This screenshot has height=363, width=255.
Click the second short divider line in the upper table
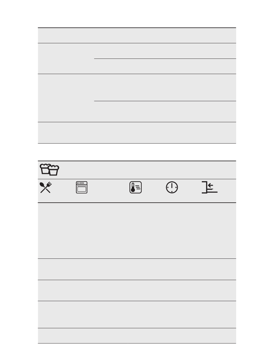165,101
